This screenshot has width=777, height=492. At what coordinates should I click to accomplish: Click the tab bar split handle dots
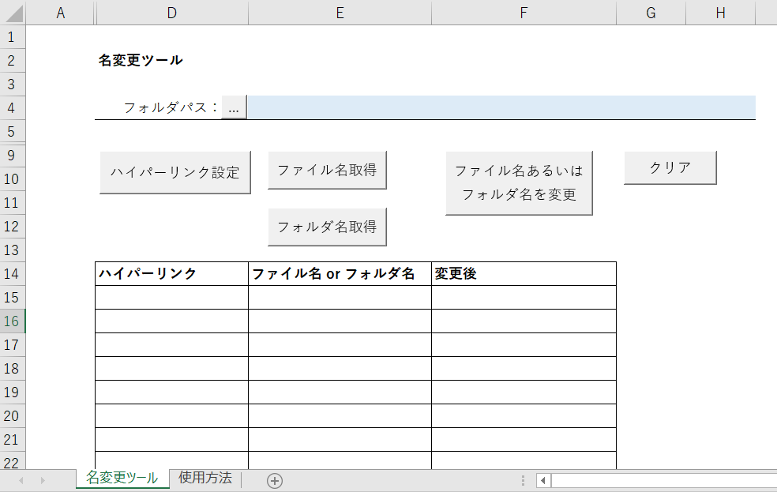523,480
